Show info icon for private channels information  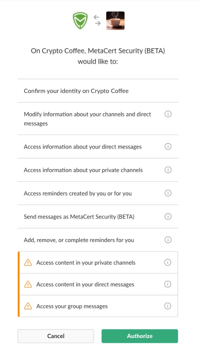pos(168,170)
